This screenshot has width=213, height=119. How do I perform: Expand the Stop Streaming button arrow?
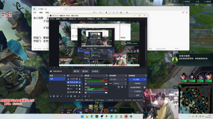[x=145, y=80]
